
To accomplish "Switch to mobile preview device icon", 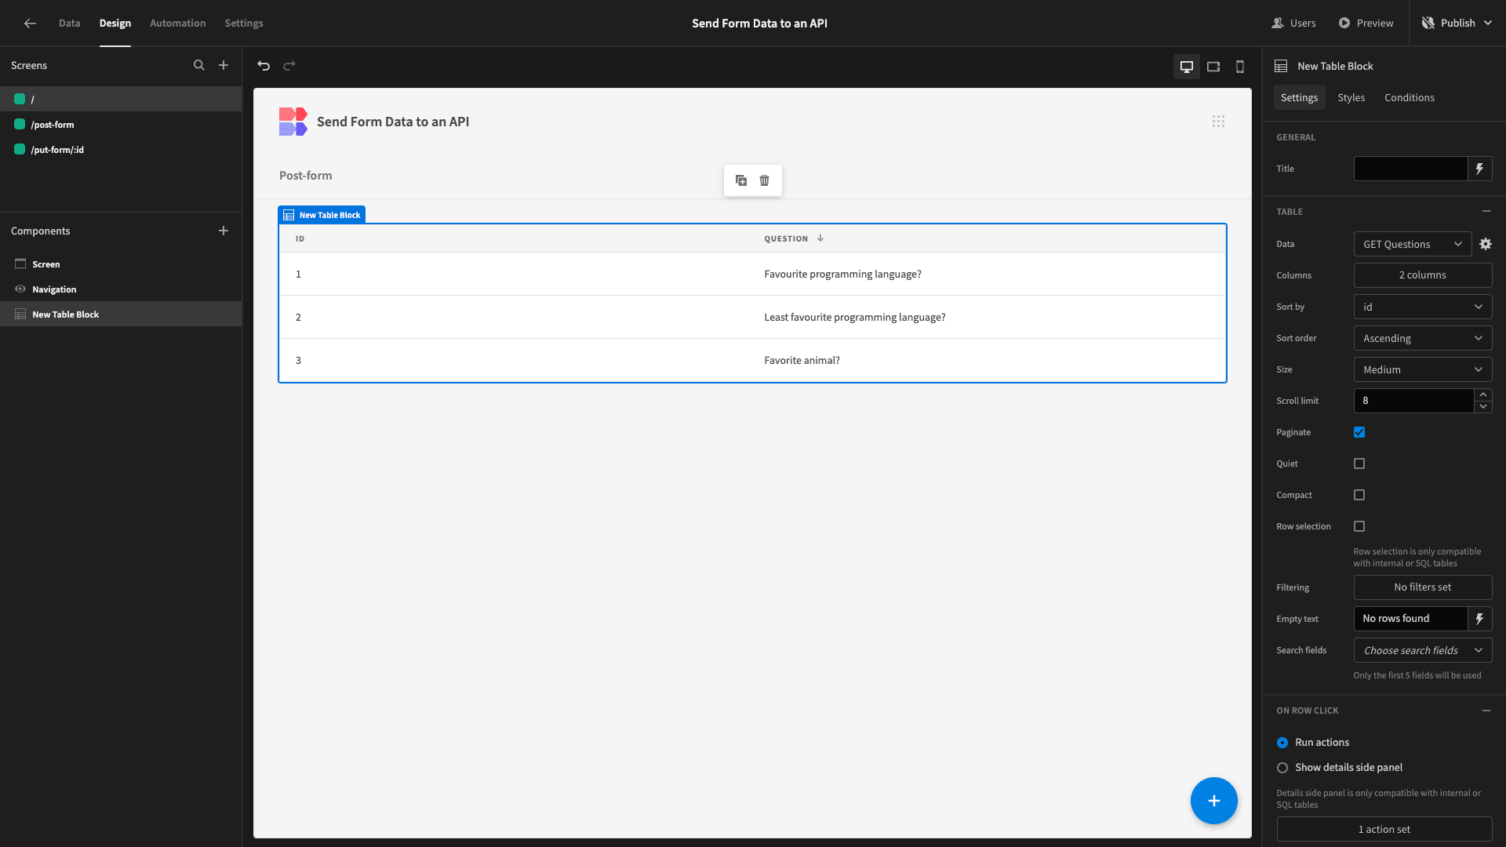I will point(1240,67).
